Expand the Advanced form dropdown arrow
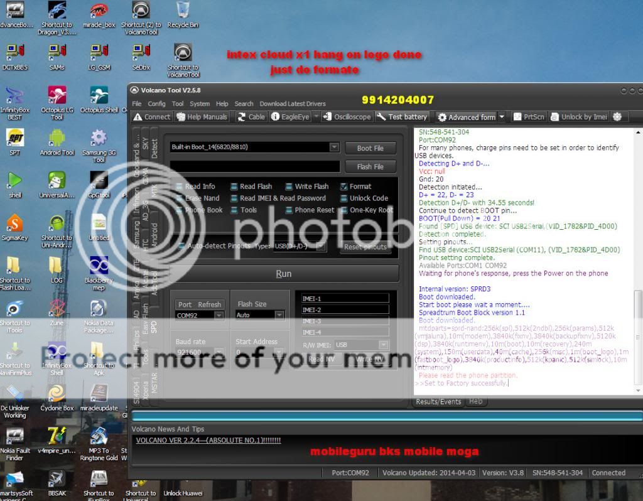Screen dimensions: 643x501 (x=502, y=117)
